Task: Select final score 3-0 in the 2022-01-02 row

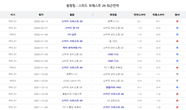Action: 158,68
